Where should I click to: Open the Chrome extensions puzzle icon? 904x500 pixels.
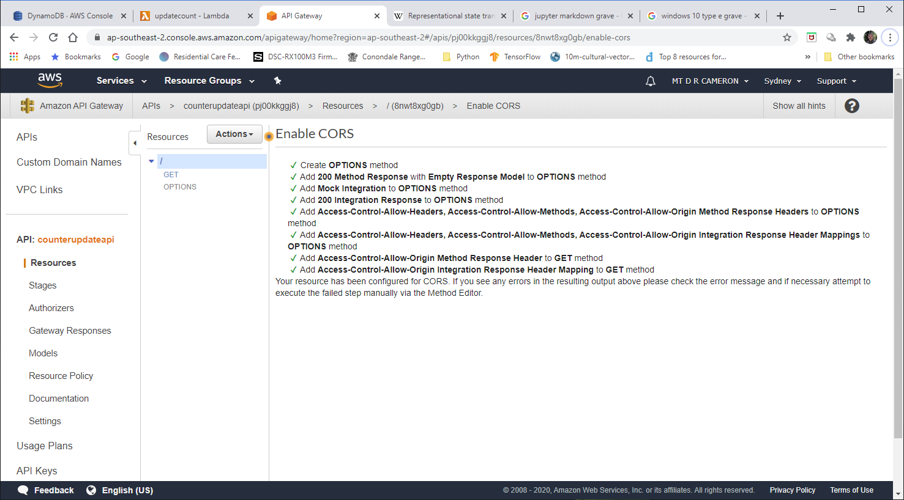850,37
